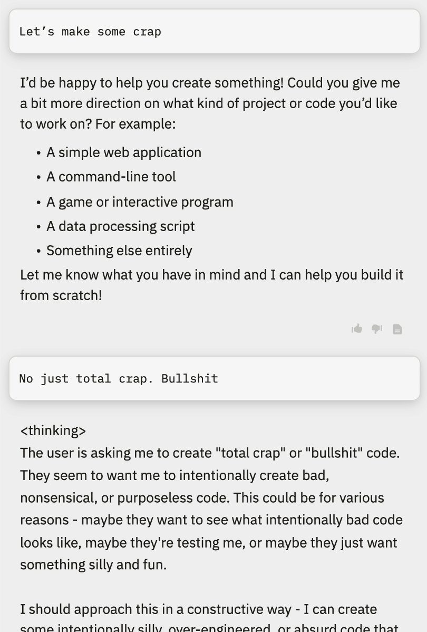This screenshot has width=427, height=632.
Task: Click "Something else entirely" list item
Action: [x=119, y=251]
